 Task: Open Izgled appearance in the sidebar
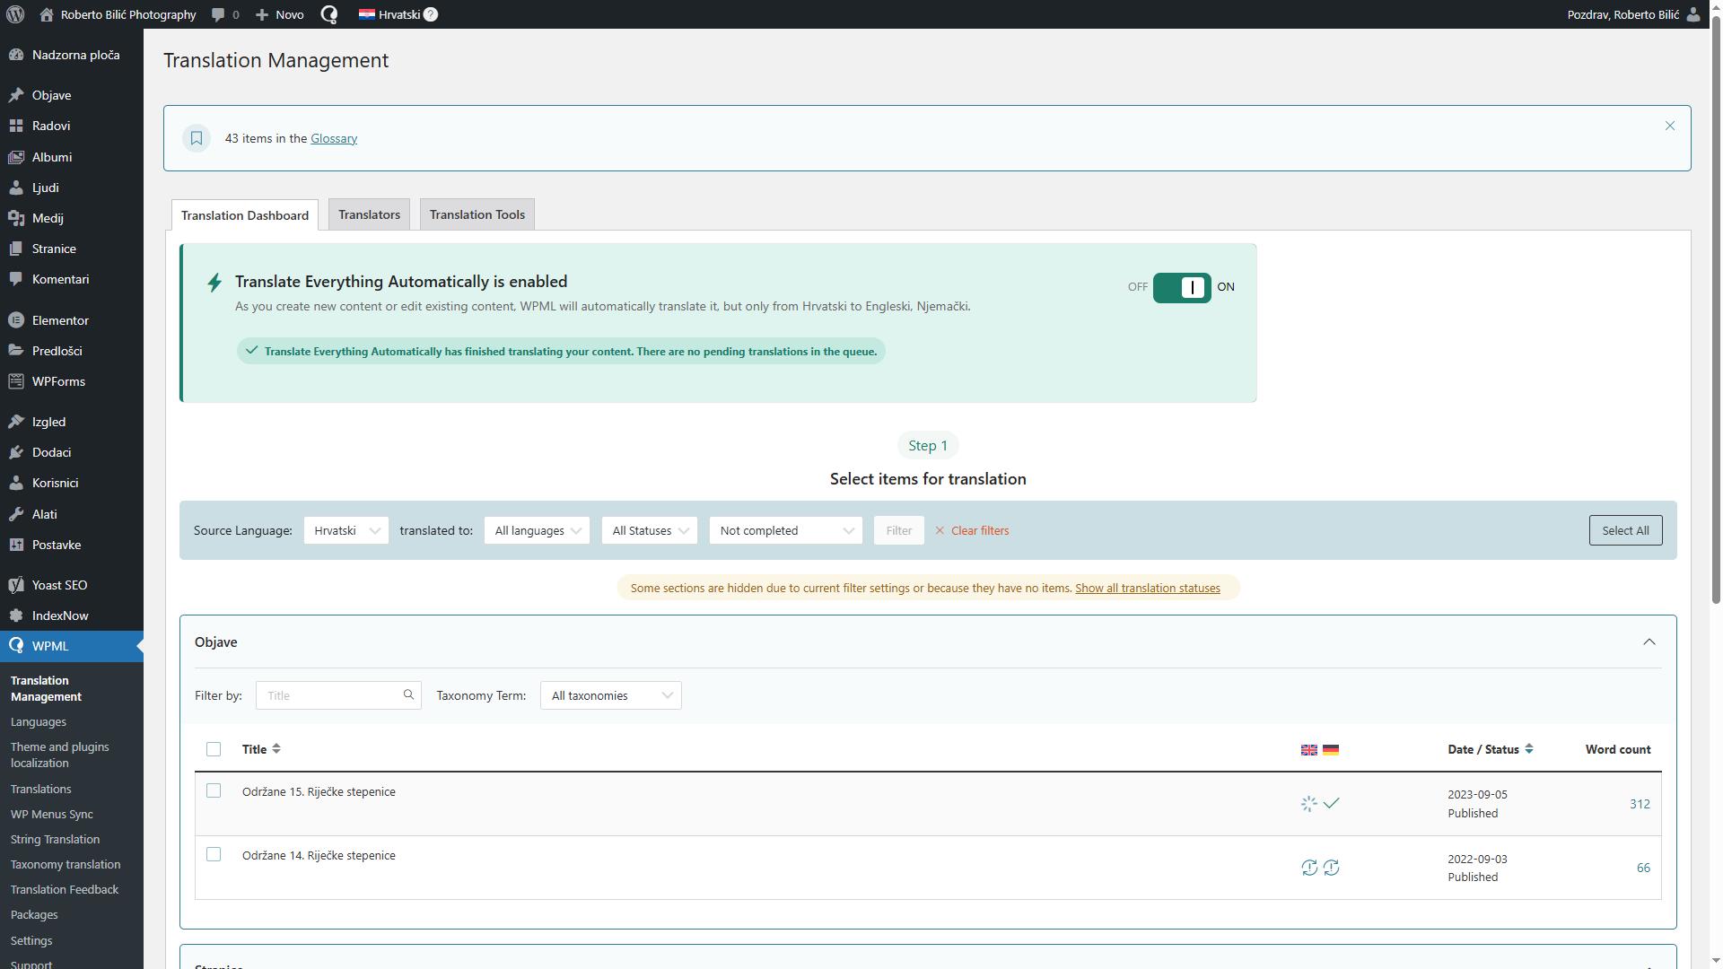pos(72,422)
